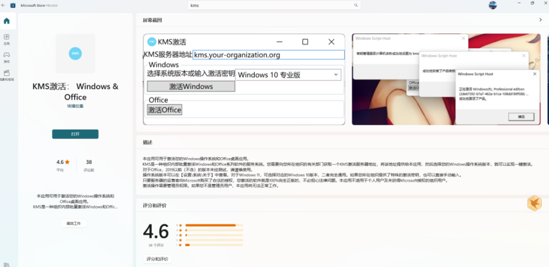
Task: Click the 1-star rating bar
Action: [214, 245]
